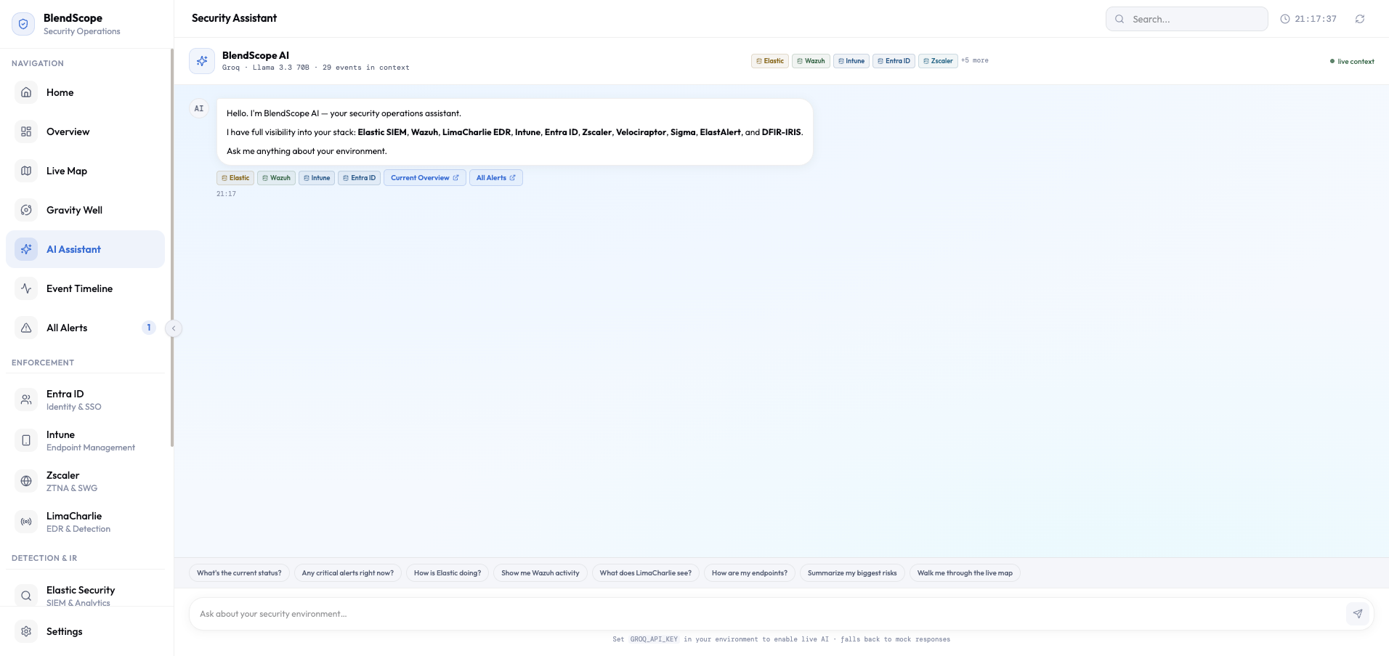Choose "Walk me through the live map"
This screenshot has height=656, width=1389.
pos(965,573)
